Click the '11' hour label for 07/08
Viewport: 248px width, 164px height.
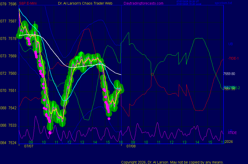[159, 142]
